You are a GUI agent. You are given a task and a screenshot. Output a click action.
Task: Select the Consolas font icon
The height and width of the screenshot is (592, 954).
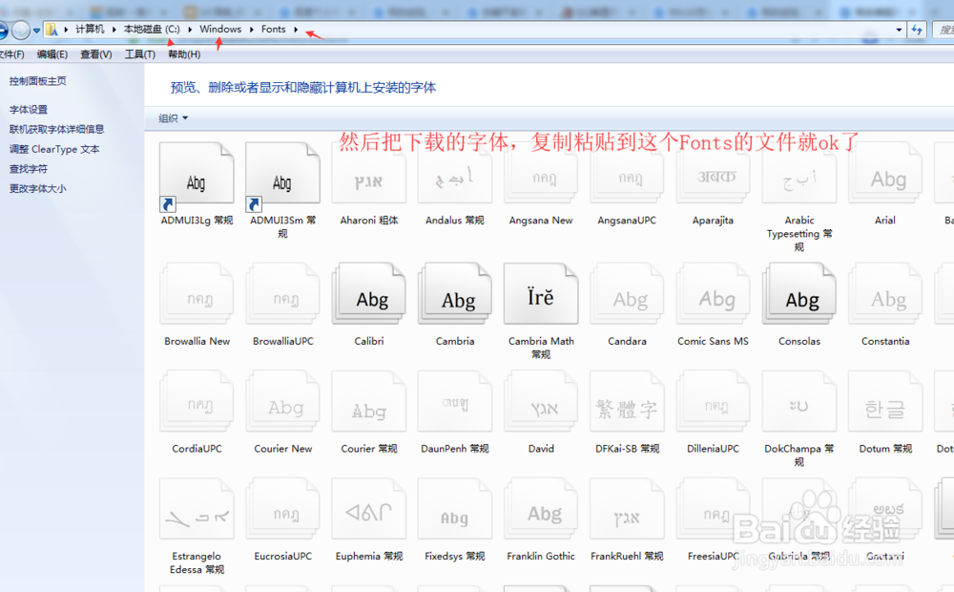click(798, 293)
